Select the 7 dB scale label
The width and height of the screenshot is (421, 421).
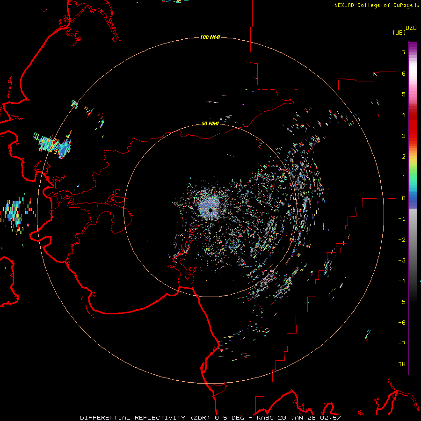coord(404,52)
